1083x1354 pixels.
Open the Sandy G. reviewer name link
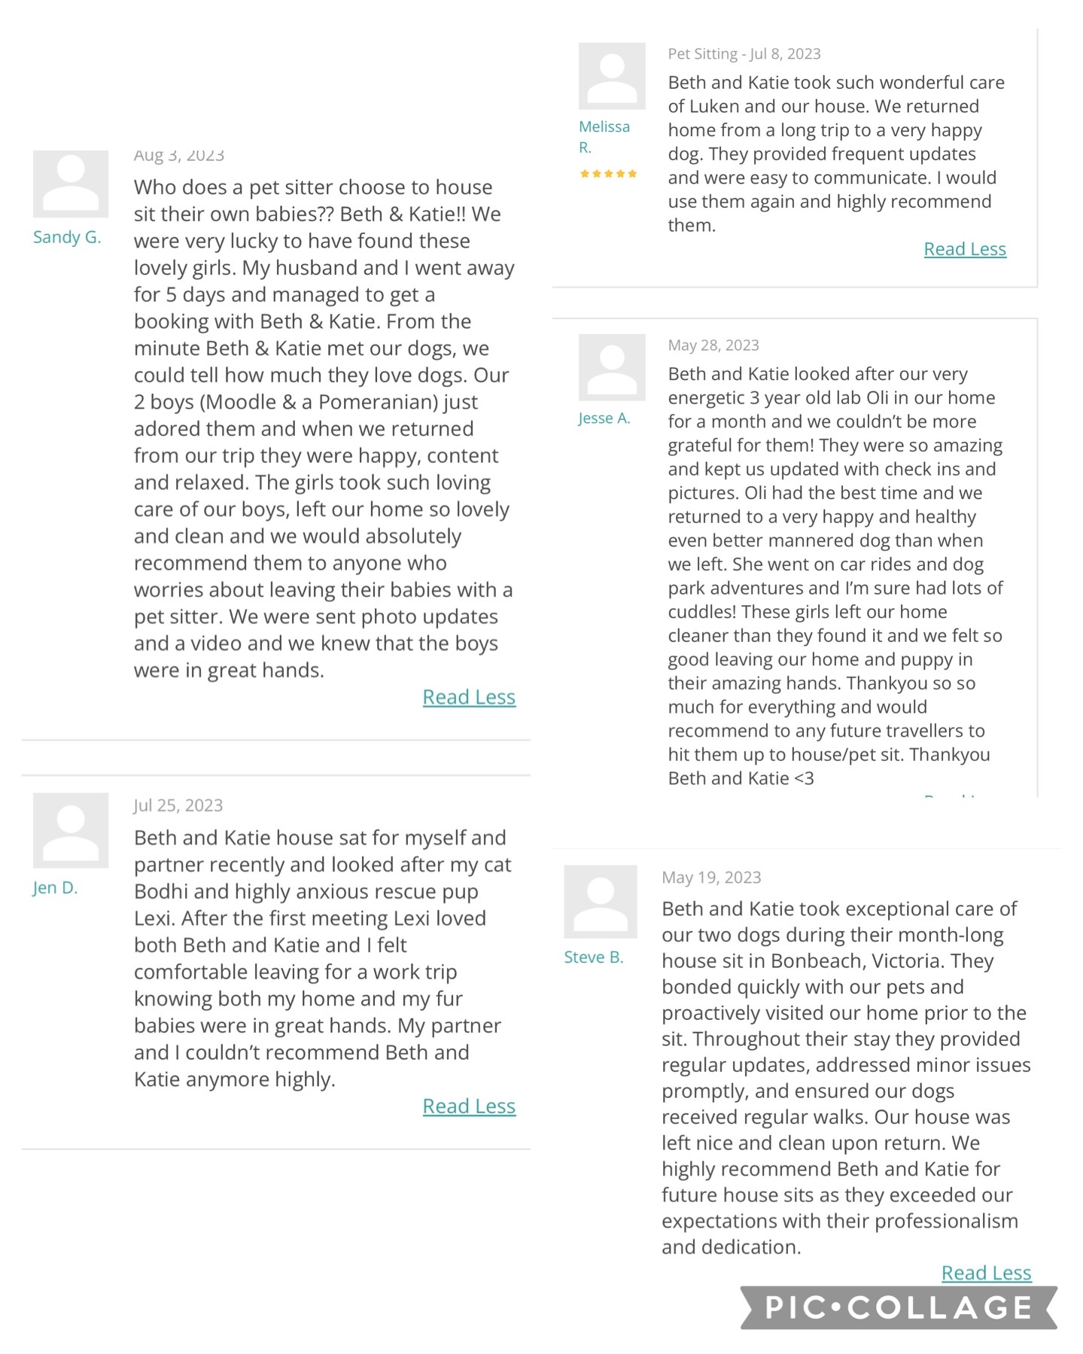click(67, 237)
